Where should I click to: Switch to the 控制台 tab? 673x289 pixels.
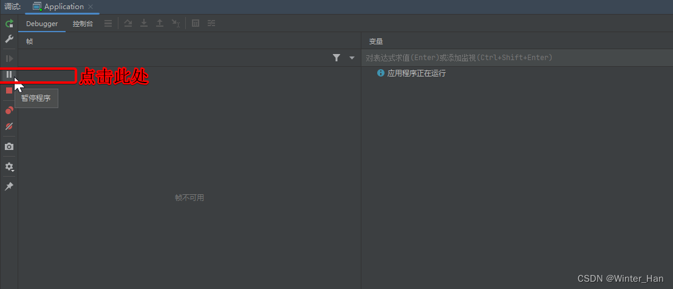tap(83, 24)
